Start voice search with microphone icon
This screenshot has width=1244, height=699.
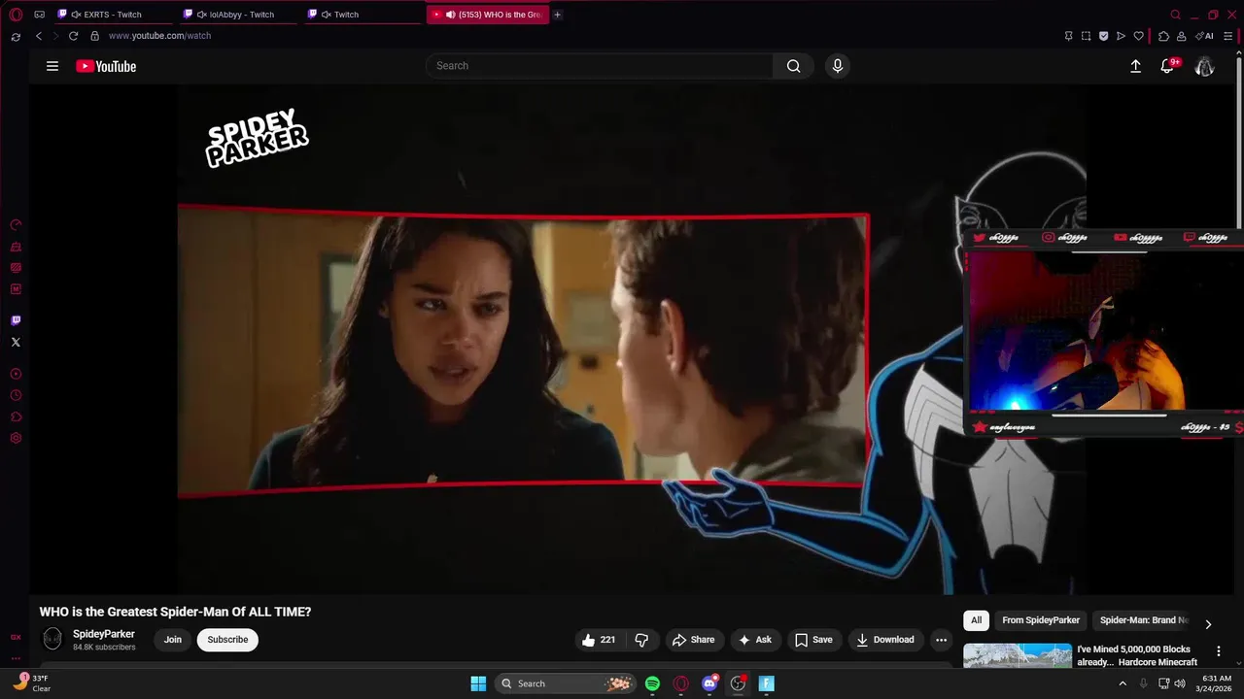pyautogui.click(x=837, y=66)
